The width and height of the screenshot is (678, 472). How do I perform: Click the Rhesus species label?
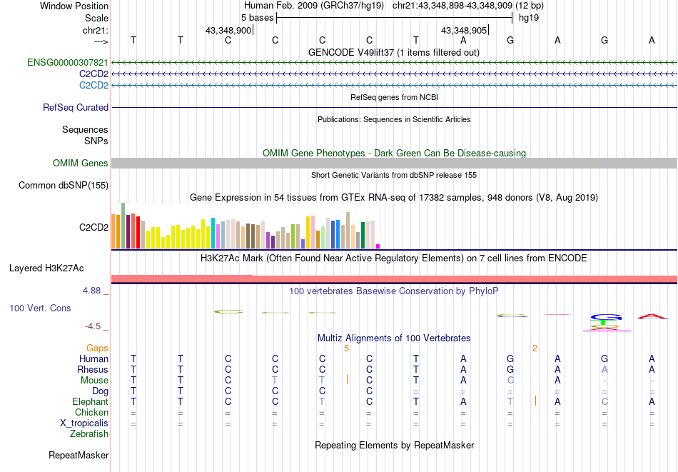(x=93, y=369)
